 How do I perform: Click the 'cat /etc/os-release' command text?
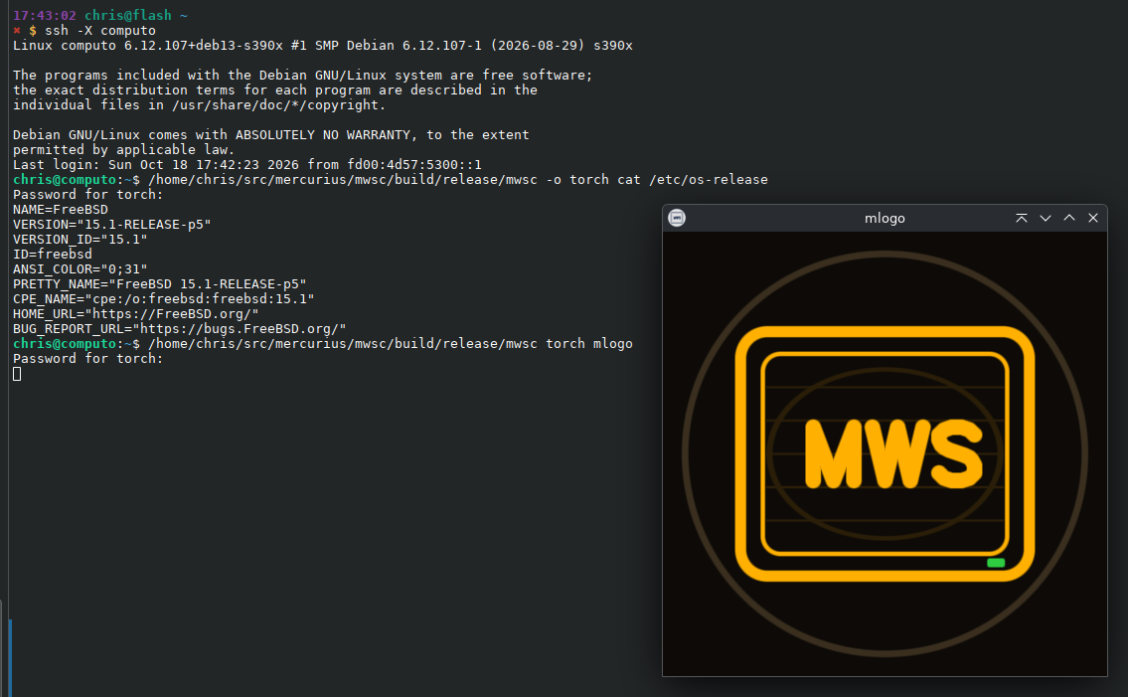click(x=692, y=180)
